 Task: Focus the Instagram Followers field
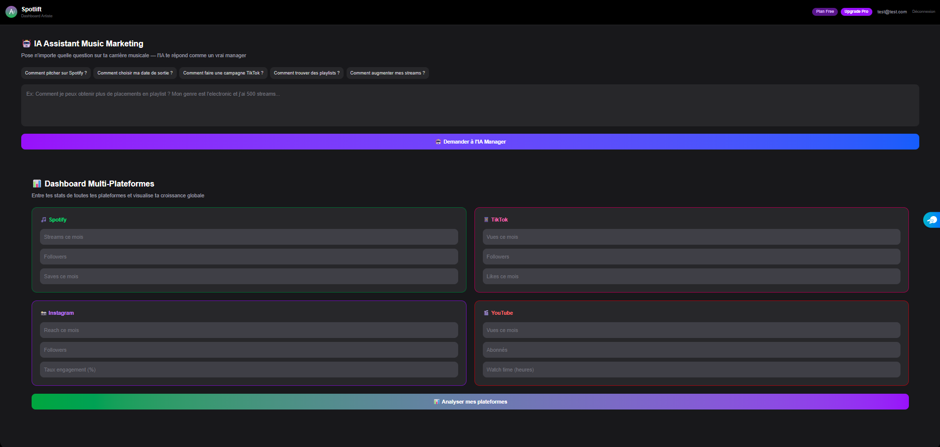coord(249,350)
